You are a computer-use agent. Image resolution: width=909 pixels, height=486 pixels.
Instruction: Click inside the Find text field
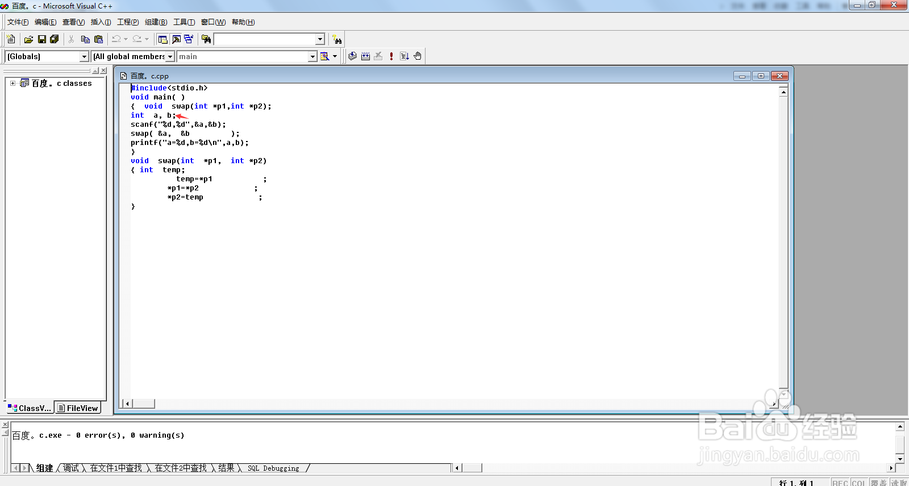click(x=264, y=39)
